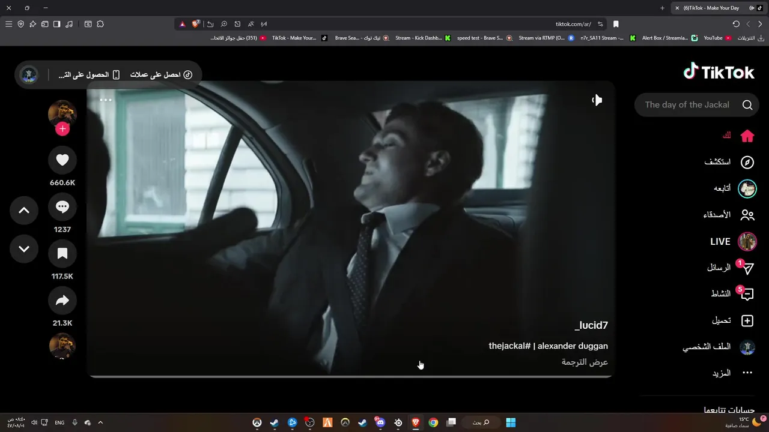Screen dimensions: 769x432
Task: Like the video with the heart icon
Action: [62, 160]
